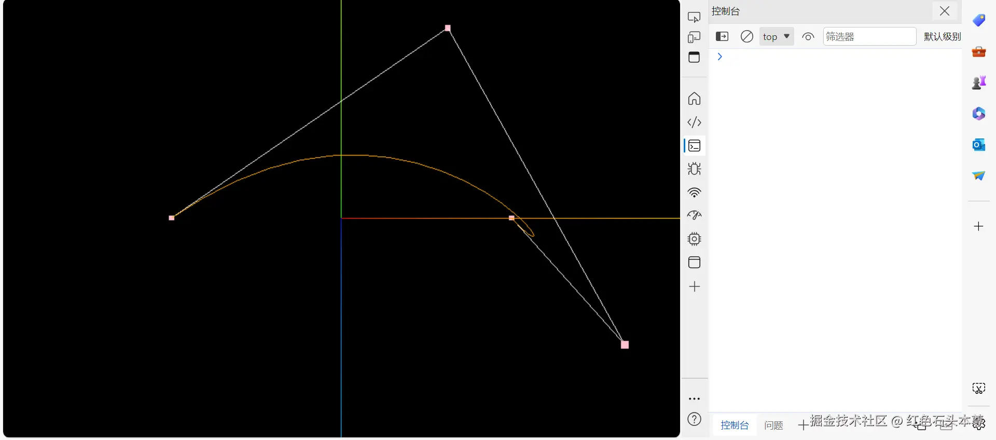This screenshot has height=440, width=996.
Task: Select the leftmost pink control point
Action: click(172, 218)
